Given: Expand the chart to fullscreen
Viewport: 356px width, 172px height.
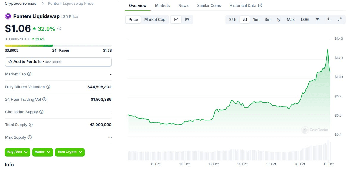Looking at the screenshot, I should [x=339, y=19].
